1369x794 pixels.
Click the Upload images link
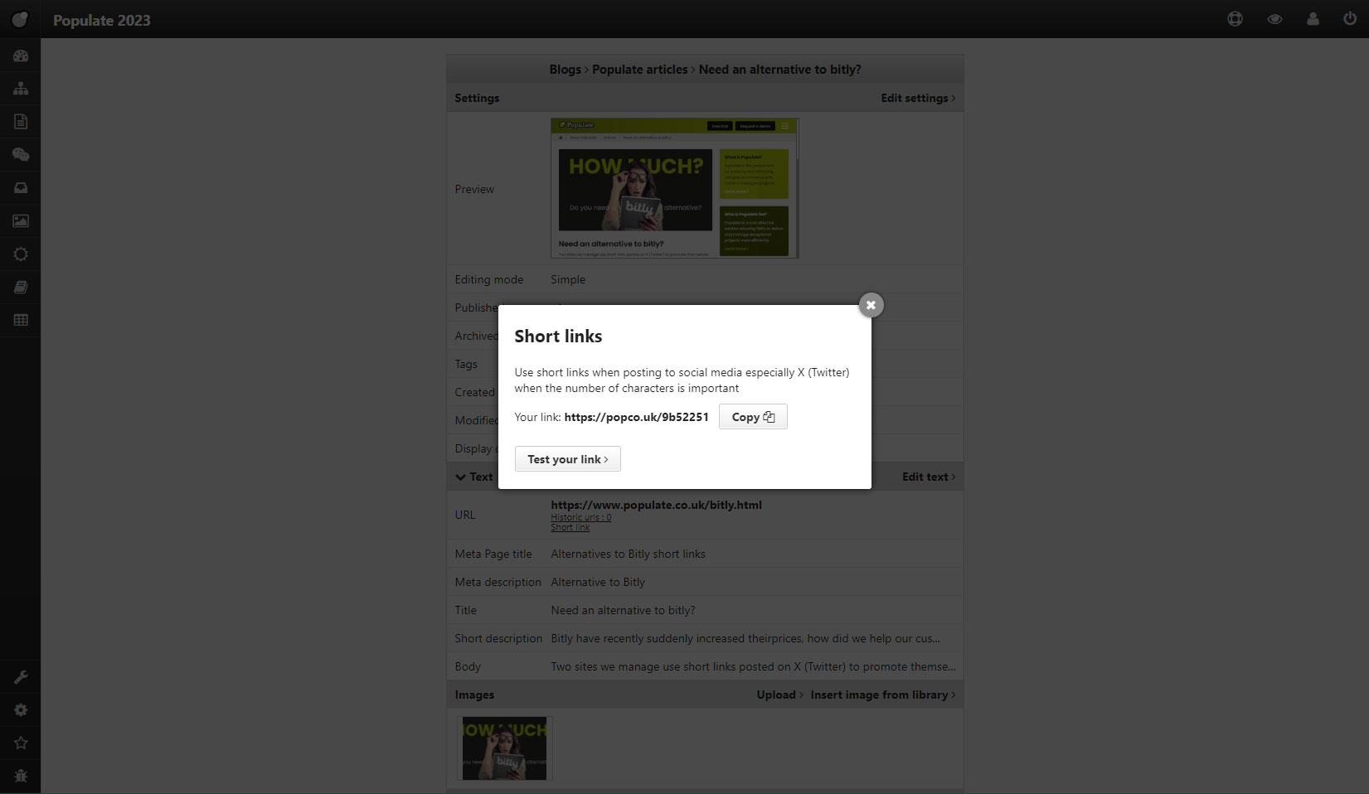[x=779, y=695]
